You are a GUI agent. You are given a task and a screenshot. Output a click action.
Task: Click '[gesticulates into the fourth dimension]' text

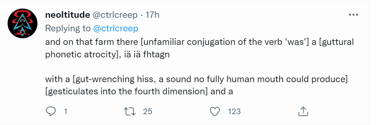coord(127,92)
